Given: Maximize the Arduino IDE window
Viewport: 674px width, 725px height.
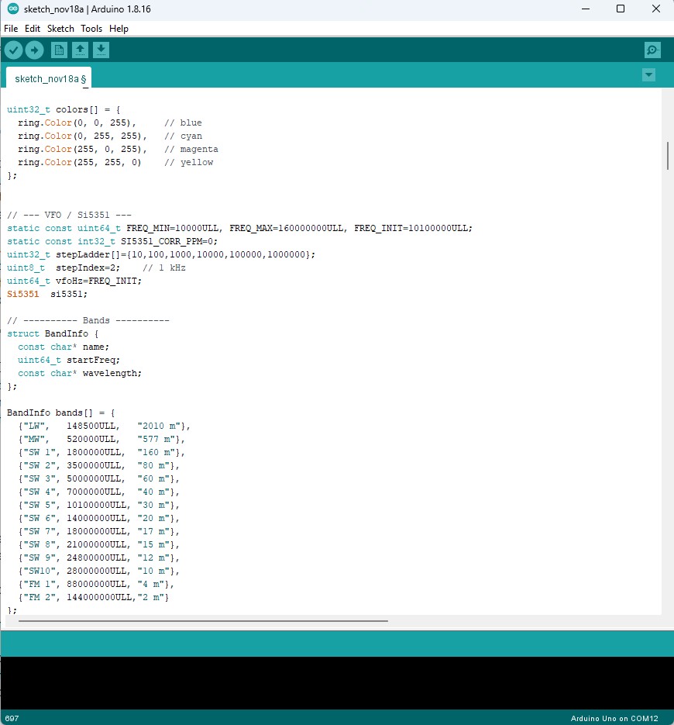Looking at the screenshot, I should 620,9.
